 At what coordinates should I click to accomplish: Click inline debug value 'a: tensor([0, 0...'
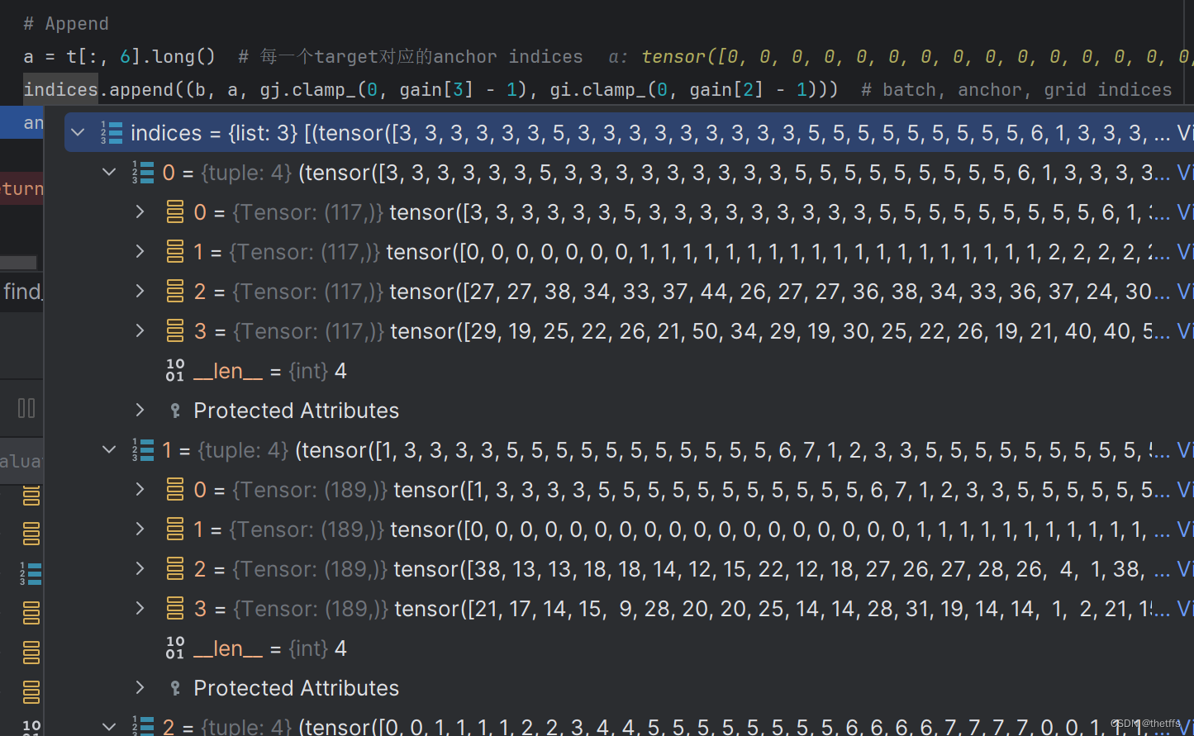(901, 56)
